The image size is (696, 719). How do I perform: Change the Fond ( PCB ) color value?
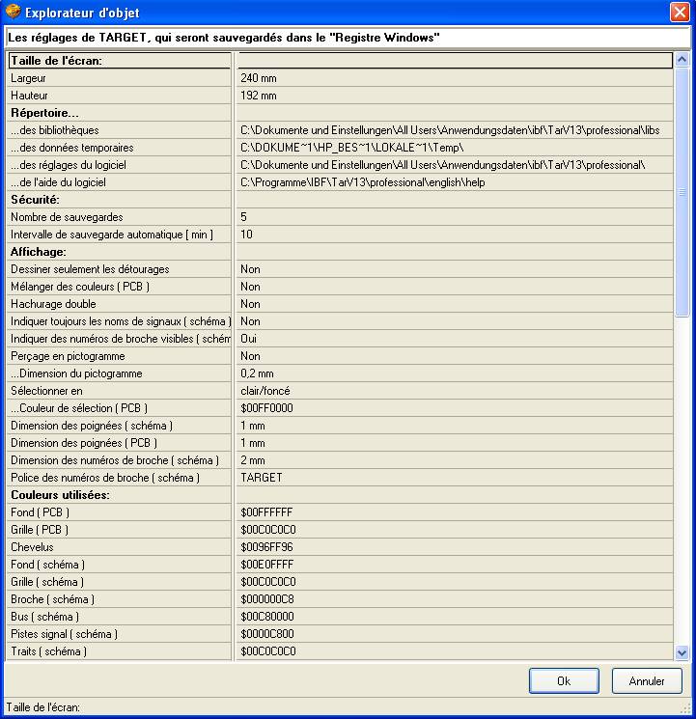pyautogui.click(x=454, y=512)
